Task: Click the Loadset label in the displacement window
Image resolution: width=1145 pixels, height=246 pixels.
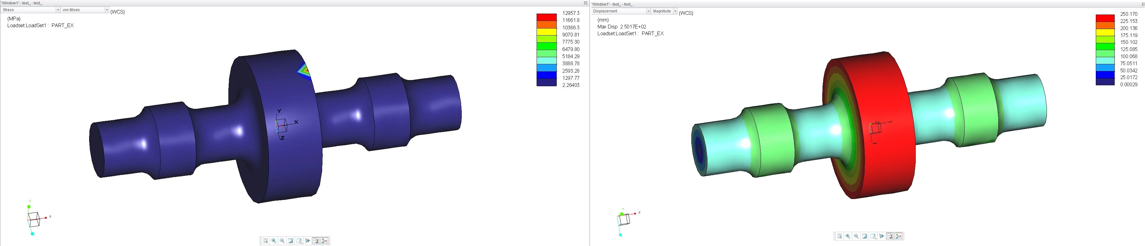Action: (x=630, y=34)
